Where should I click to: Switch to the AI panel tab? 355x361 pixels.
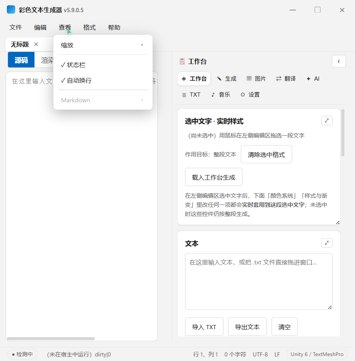click(313, 79)
